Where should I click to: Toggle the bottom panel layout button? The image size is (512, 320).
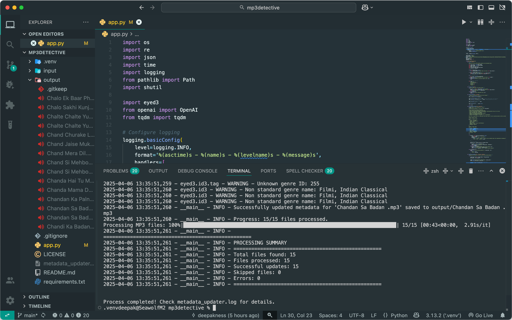[x=491, y=7]
